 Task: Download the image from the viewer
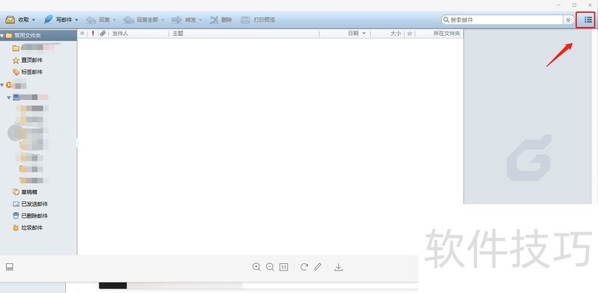point(339,267)
